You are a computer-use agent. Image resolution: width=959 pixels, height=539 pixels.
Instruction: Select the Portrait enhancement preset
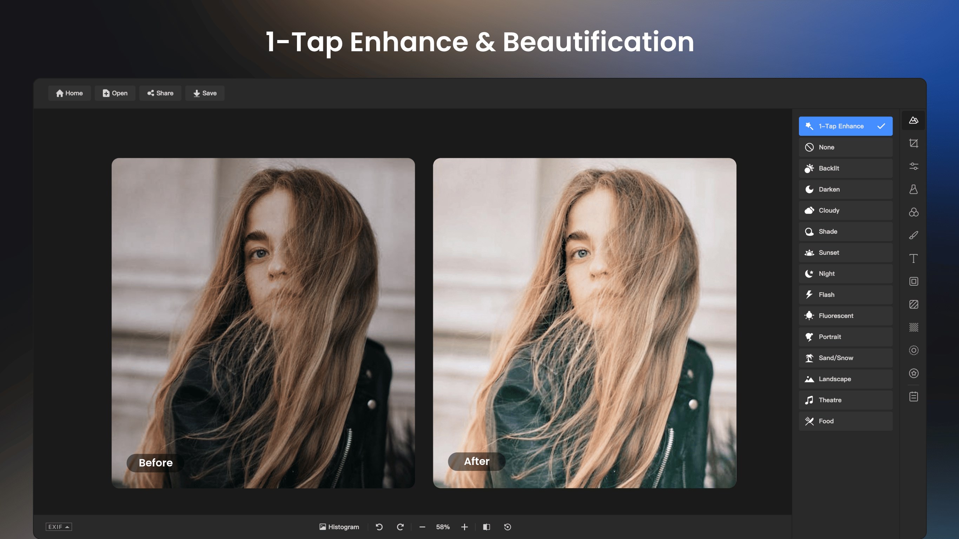(846, 337)
